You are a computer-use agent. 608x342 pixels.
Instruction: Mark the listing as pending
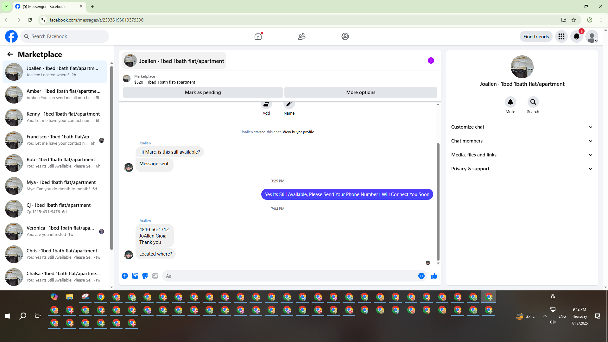point(203,92)
